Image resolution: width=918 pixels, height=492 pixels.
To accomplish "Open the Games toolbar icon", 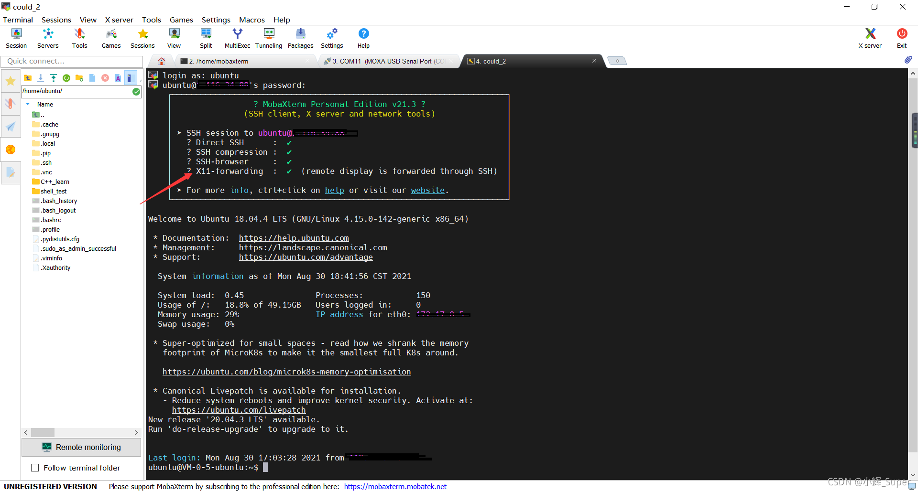I will pyautogui.click(x=111, y=38).
